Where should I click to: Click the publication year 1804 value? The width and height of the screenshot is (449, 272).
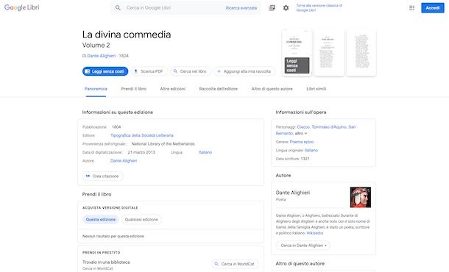coord(116,127)
